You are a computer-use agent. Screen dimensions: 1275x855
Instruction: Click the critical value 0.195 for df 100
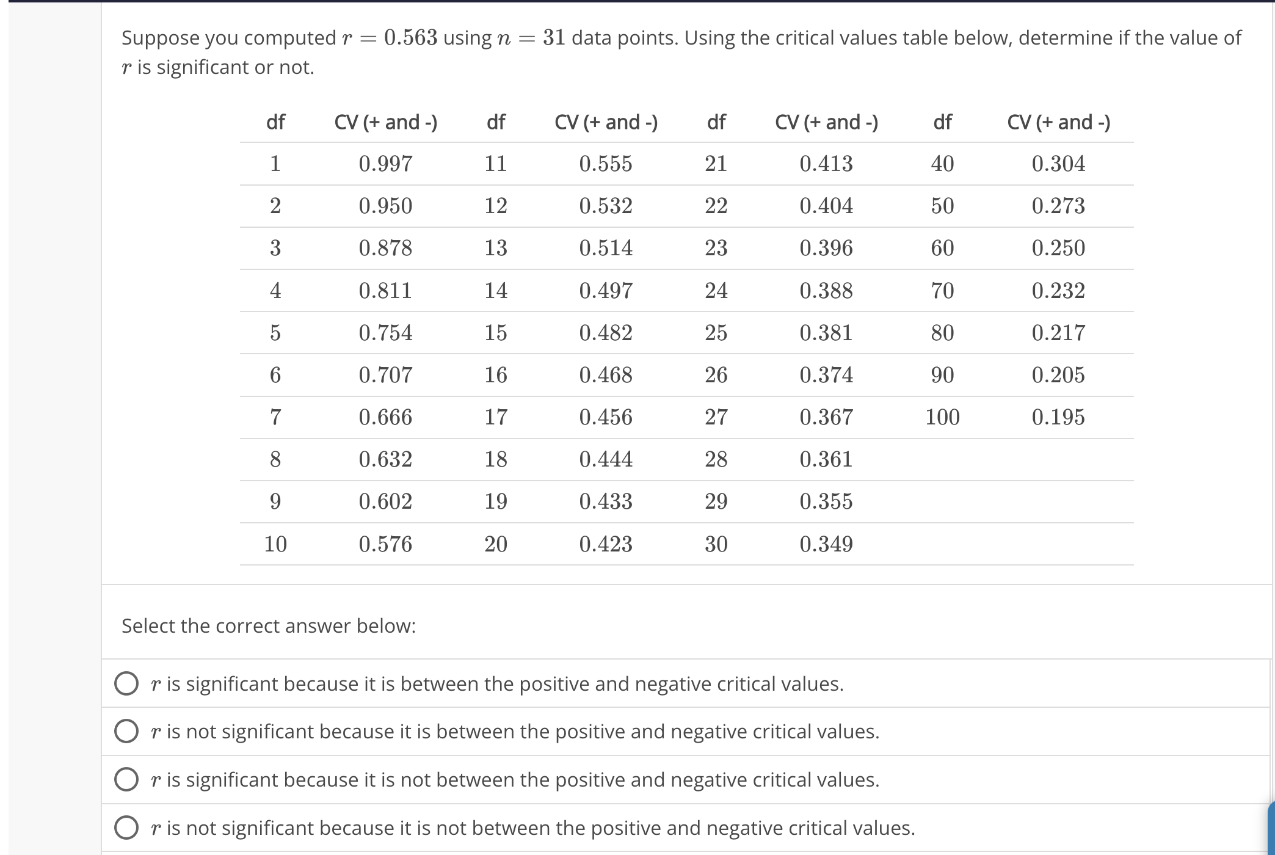(1058, 417)
